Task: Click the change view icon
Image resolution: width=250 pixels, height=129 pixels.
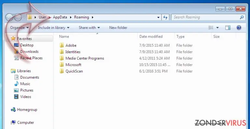Action: click(211, 28)
